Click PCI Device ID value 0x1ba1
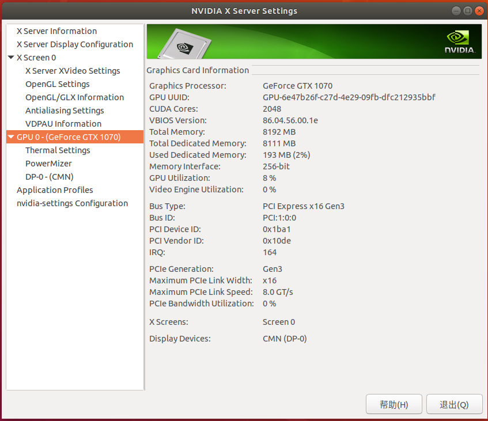The image size is (488, 421). click(x=277, y=229)
